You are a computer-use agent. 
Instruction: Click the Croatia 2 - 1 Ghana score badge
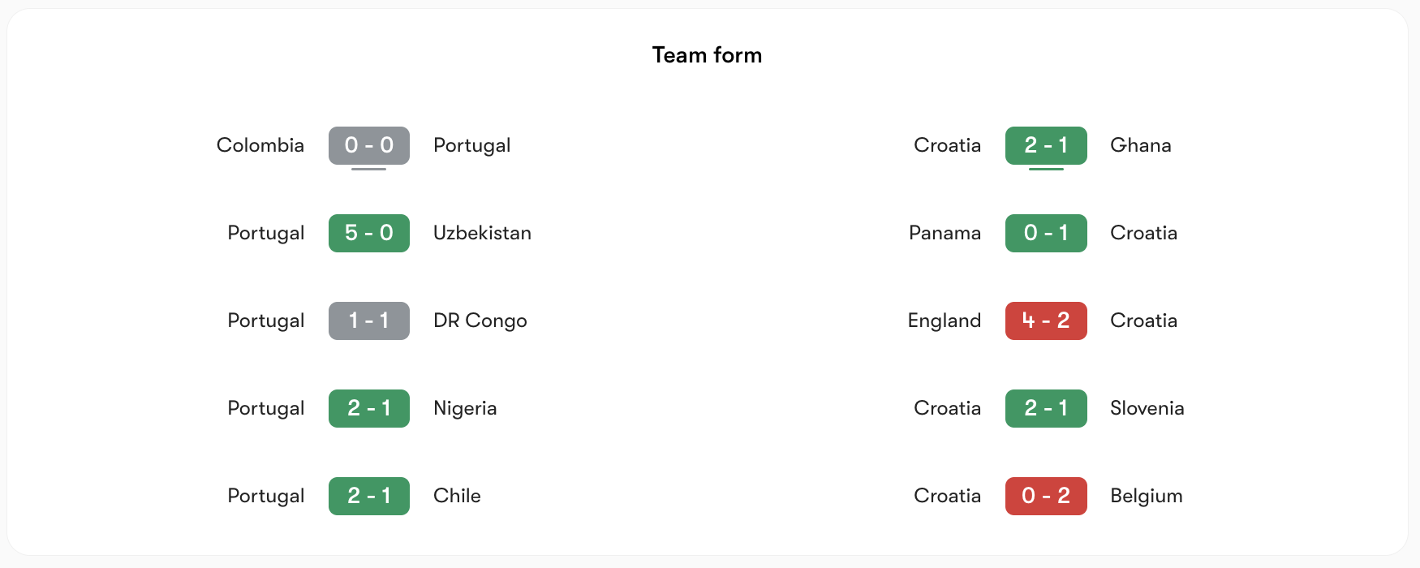[1046, 145]
